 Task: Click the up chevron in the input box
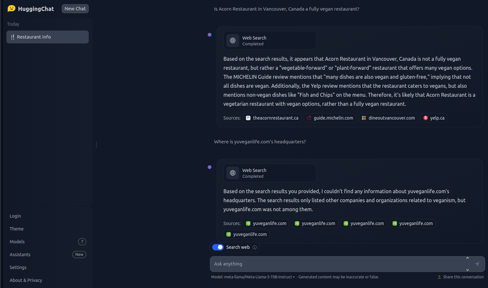pyautogui.click(x=467, y=258)
